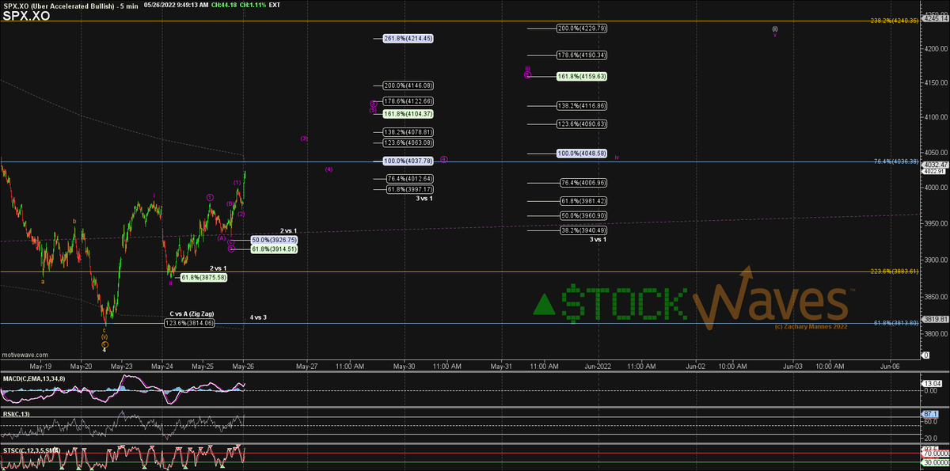
Task: Click the MACD 13.04 value tag
Action: click(932, 385)
